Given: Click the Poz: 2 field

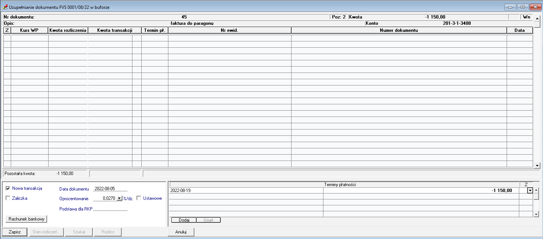Looking at the screenshot, I should [x=339, y=17].
